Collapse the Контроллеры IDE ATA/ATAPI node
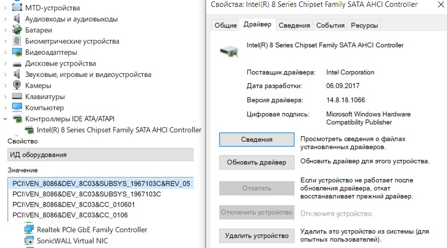 coord(5,119)
